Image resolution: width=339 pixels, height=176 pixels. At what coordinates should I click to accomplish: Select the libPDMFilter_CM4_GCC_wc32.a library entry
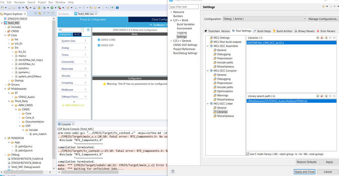tap(291, 43)
